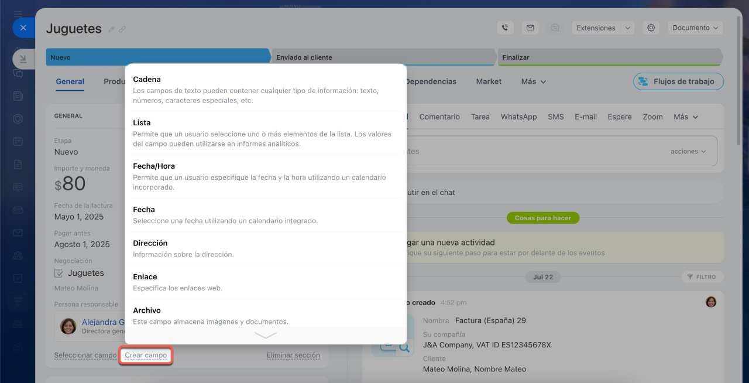
Task: Switch to the SMS tab
Action: (556, 117)
